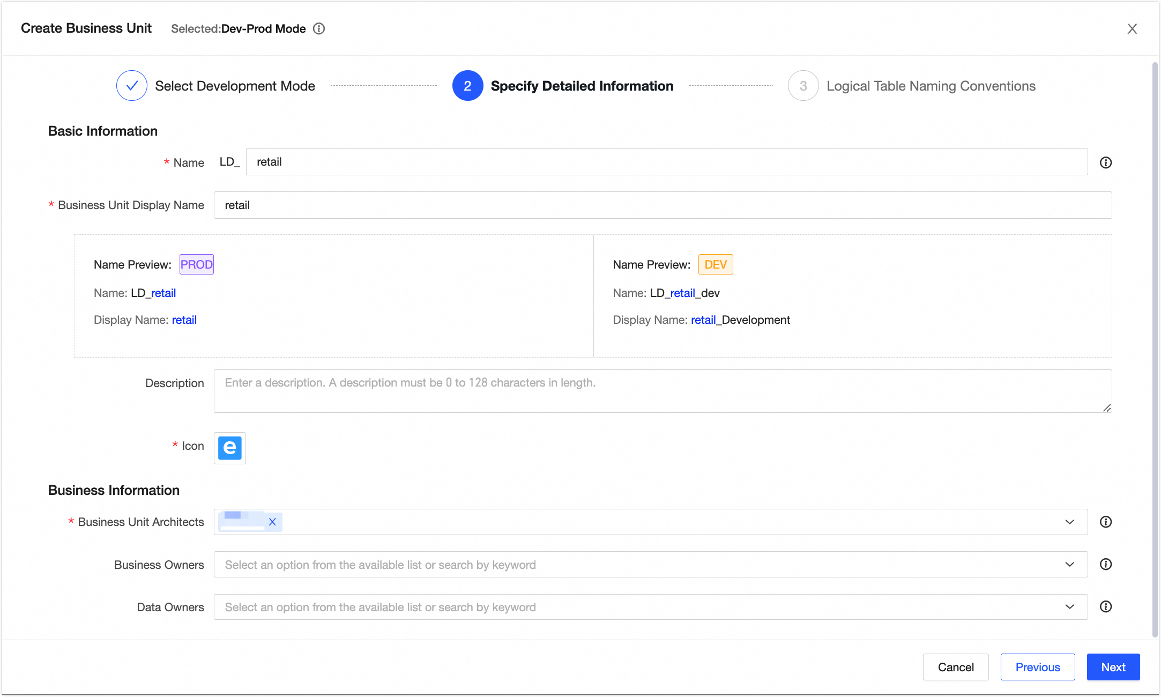Click the Business Unit Display Name field
1161x697 pixels.
tap(662, 205)
